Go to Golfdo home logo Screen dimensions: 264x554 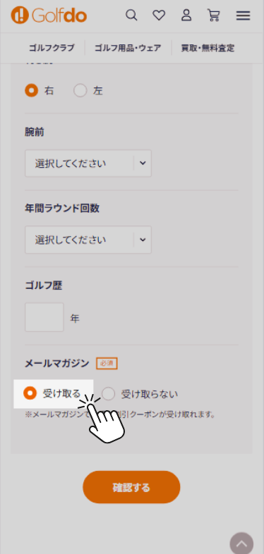(49, 16)
